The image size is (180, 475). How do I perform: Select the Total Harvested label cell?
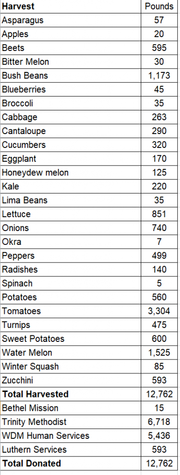(71, 394)
